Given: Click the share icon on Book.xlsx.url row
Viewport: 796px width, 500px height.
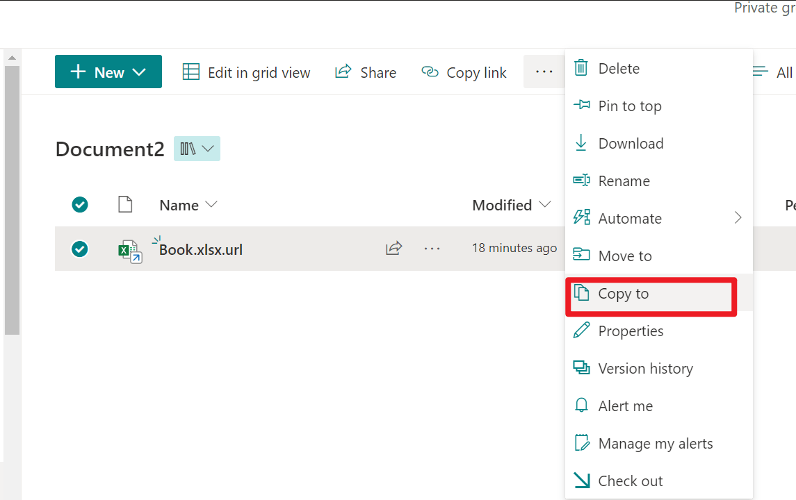Looking at the screenshot, I should tap(394, 248).
